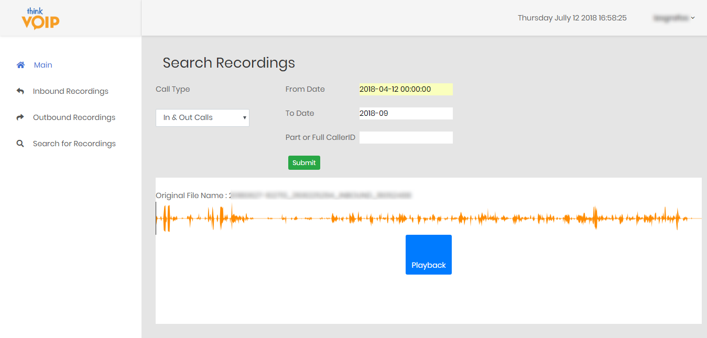
Task: Open the user account menu chevron
Action: point(693,18)
